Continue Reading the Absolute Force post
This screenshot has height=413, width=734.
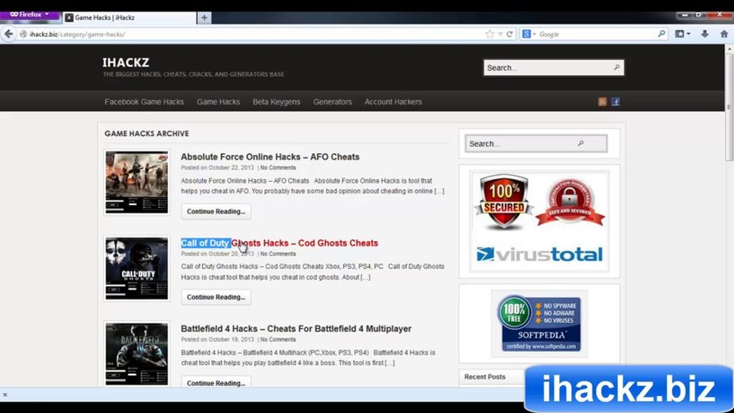click(216, 211)
